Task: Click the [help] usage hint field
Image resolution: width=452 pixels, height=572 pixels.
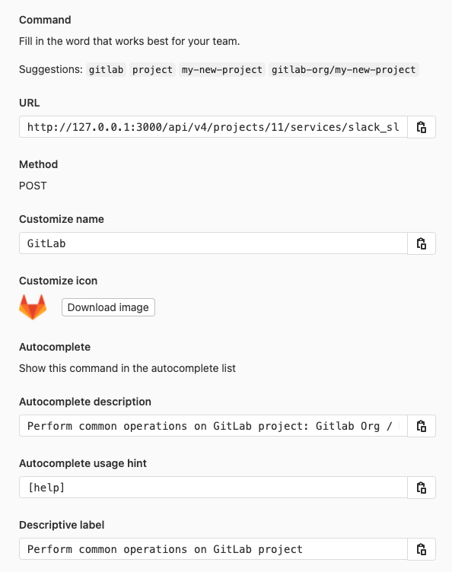Action: click(x=213, y=488)
